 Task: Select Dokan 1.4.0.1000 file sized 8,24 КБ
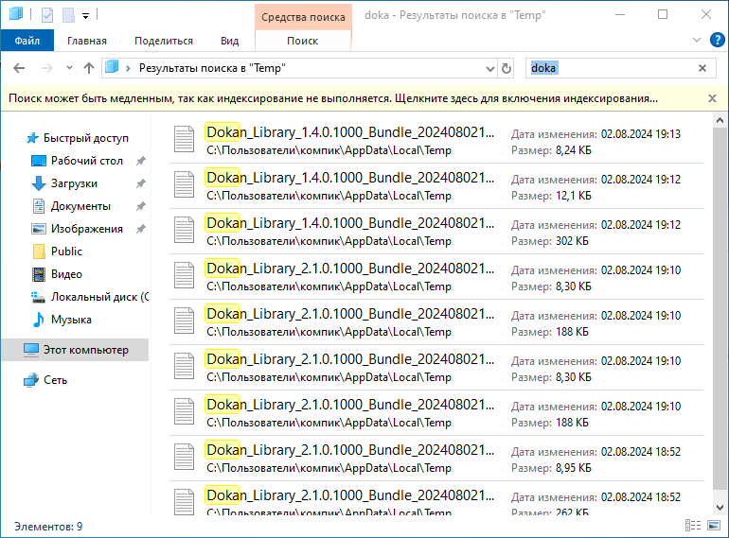(x=436, y=141)
